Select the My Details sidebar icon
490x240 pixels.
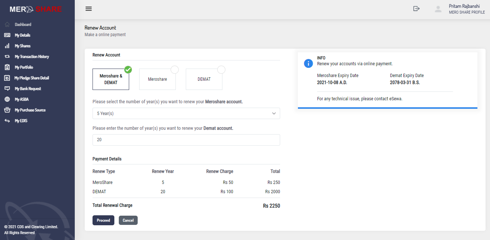pyautogui.click(x=8, y=35)
